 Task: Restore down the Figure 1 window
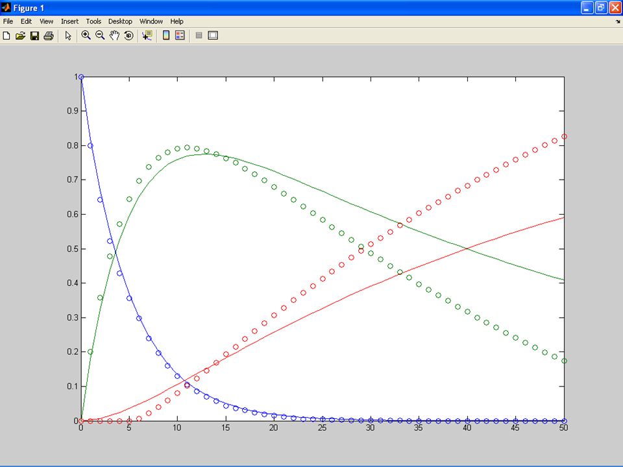coord(601,8)
